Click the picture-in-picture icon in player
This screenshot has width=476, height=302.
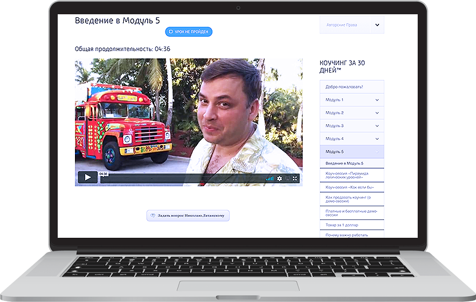click(287, 178)
